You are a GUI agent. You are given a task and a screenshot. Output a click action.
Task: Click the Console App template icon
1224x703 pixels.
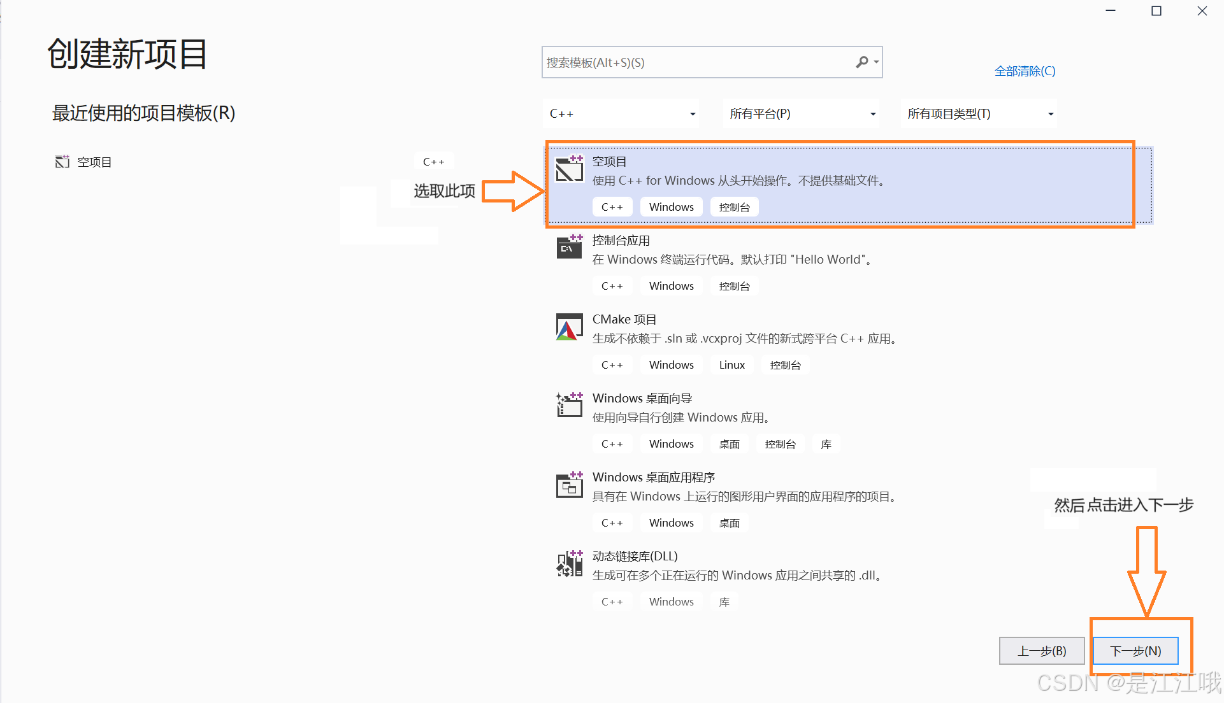569,246
